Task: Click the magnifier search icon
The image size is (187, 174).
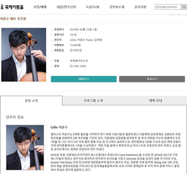Action: (x=184, y=7)
